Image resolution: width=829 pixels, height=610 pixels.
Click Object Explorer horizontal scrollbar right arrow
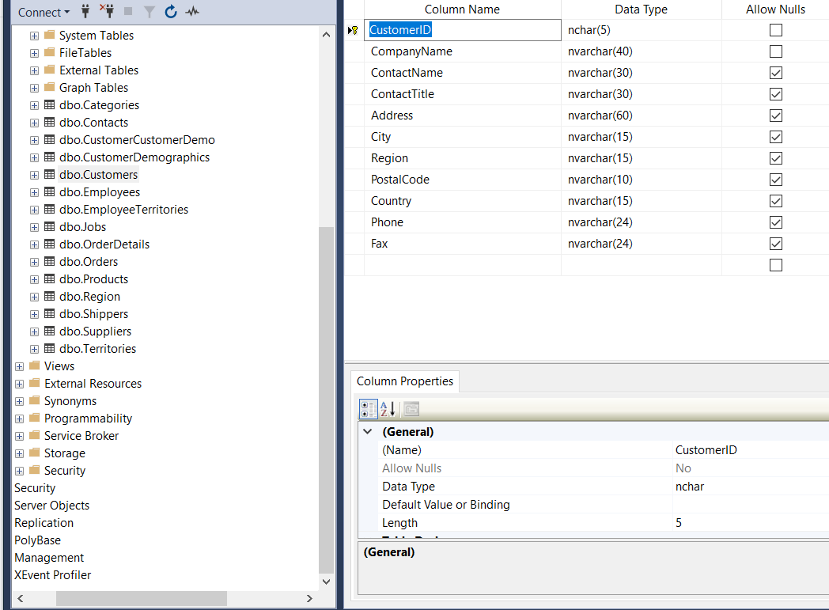pyautogui.click(x=310, y=598)
